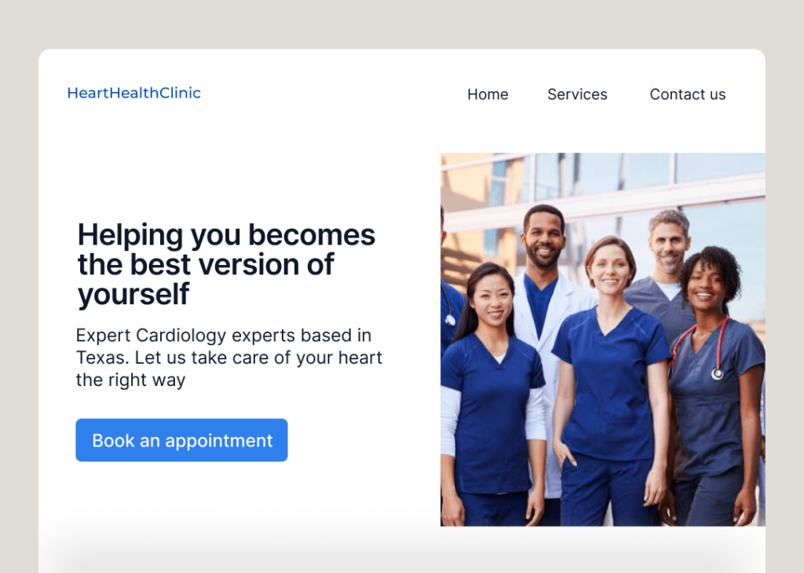Screen dimensions: 804x573
Task: Open the Home navigation link
Action: (x=488, y=94)
